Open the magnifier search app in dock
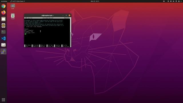Viewport: 183px width, 103px height. (x=3, y=45)
